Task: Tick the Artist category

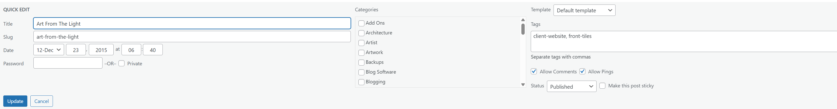Action: pos(361,43)
